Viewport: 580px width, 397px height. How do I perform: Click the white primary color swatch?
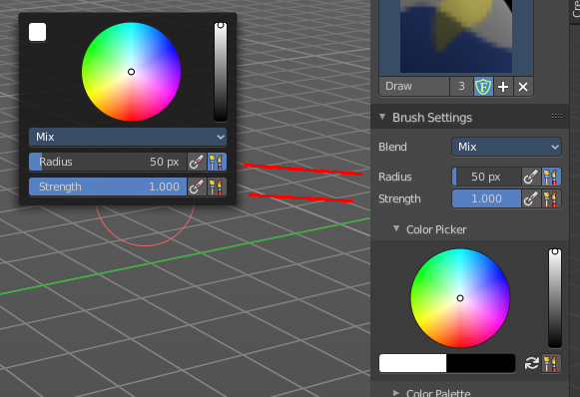(x=413, y=363)
